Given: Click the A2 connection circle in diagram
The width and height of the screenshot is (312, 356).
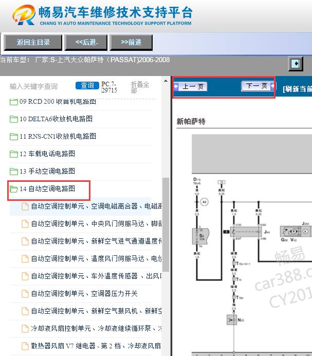Looking at the screenshot, I should click(x=204, y=202).
